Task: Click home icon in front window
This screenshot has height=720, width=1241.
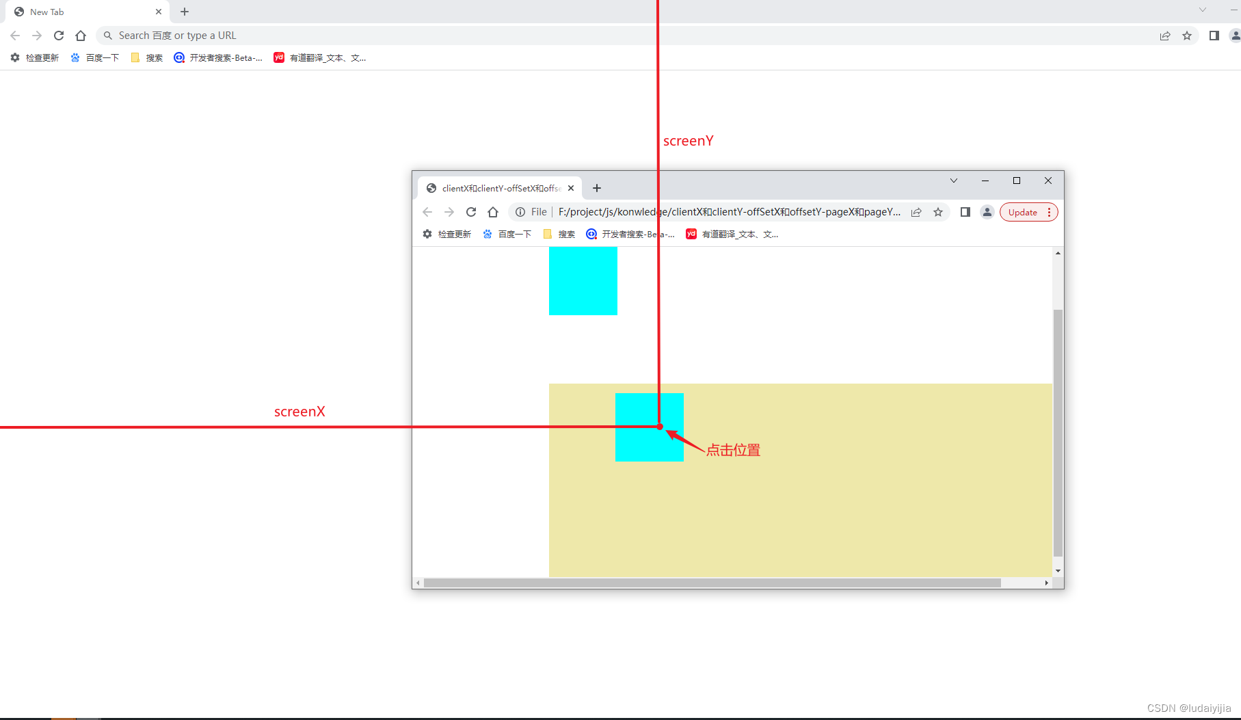Action: pos(493,212)
